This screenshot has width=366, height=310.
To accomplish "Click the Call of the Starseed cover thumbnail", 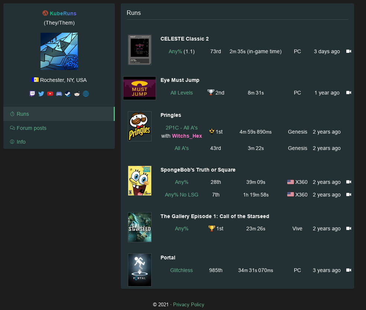I will point(140,227).
